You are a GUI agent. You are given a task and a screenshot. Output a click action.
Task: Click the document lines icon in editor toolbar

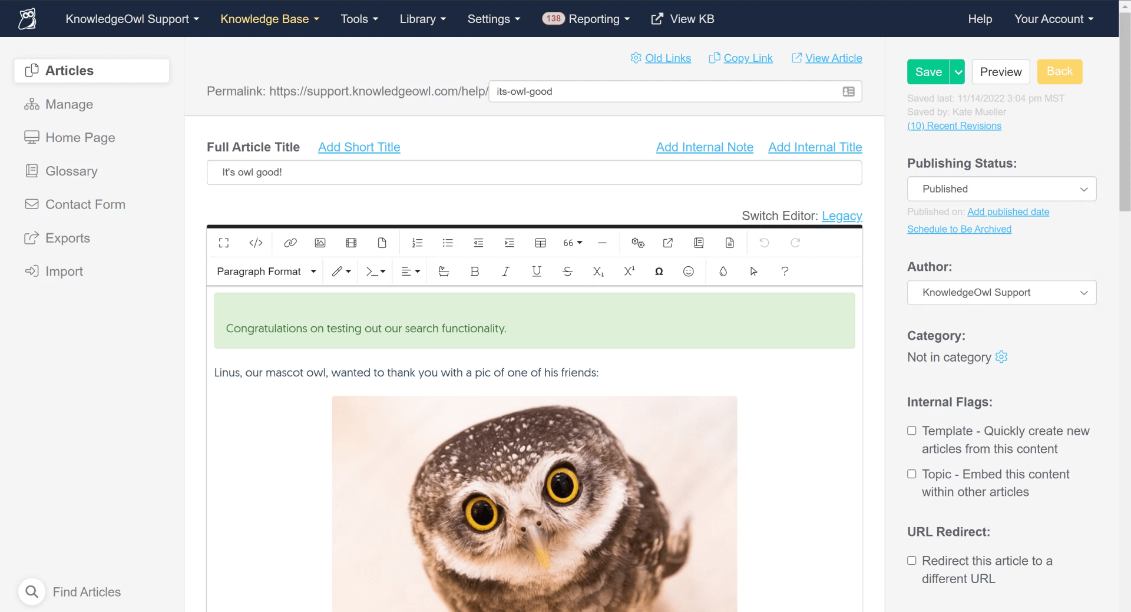point(730,243)
